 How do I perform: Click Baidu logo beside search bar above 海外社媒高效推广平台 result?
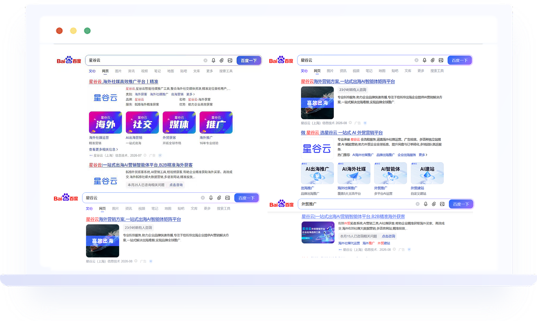click(x=69, y=60)
